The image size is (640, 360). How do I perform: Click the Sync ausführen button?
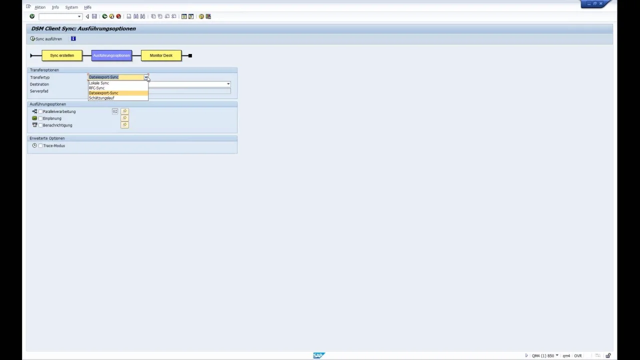pos(46,39)
